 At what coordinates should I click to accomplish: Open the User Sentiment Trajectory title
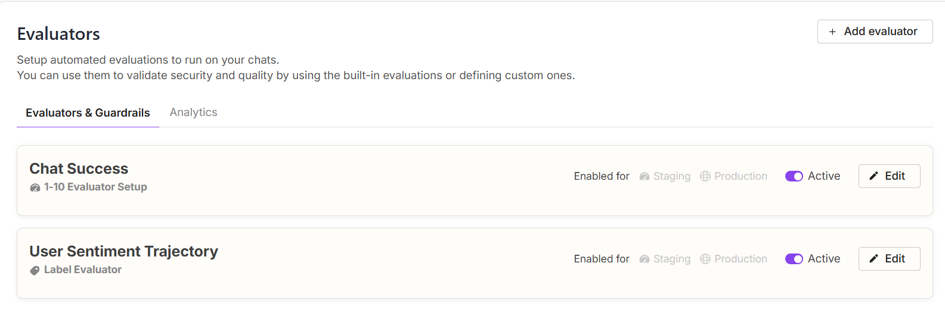click(123, 251)
